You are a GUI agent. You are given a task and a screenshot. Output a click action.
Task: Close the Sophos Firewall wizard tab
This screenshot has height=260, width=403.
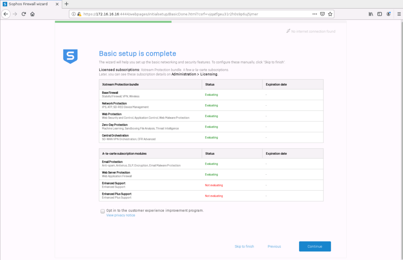[57, 4]
